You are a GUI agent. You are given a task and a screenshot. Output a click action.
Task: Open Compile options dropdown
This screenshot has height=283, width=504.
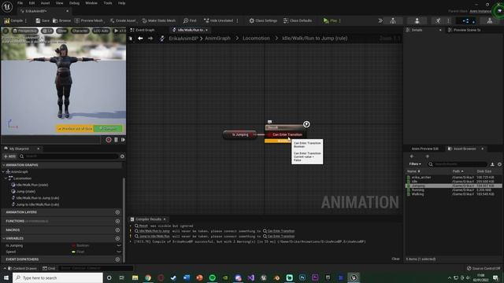tap(26, 20)
